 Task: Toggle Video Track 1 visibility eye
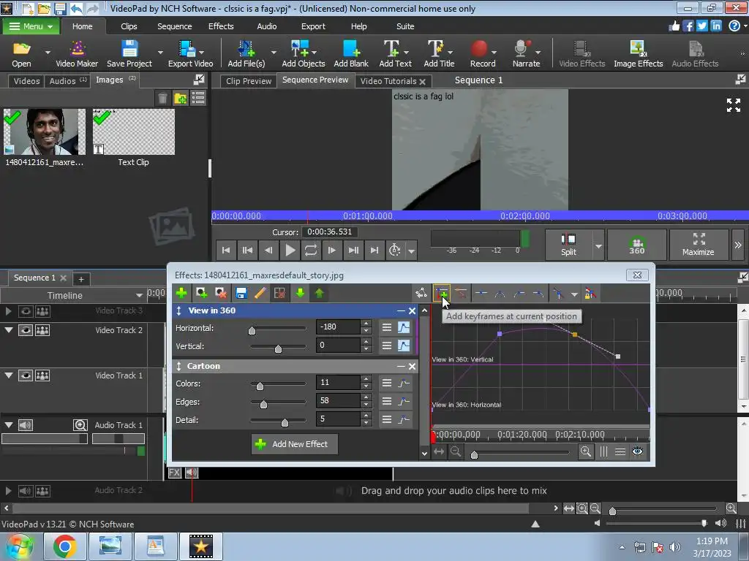click(26, 375)
